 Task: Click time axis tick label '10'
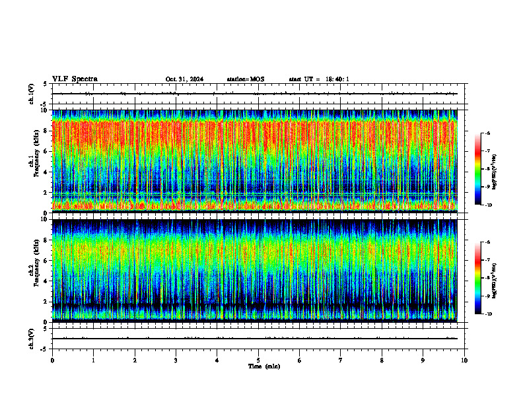click(464, 360)
